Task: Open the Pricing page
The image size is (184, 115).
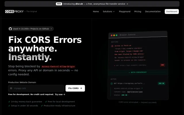Action: pyautogui.click(x=138, y=11)
